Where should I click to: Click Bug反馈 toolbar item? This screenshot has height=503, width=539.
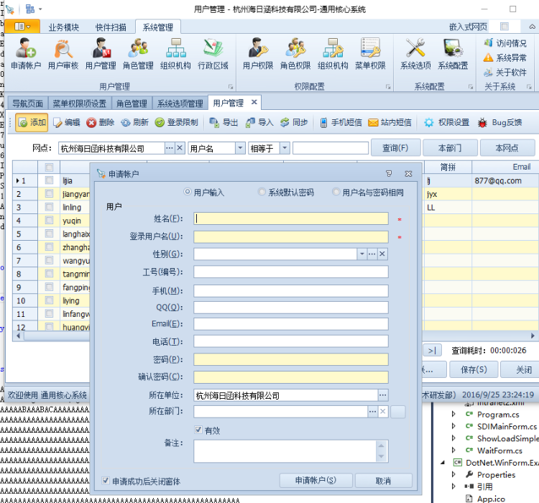point(500,122)
